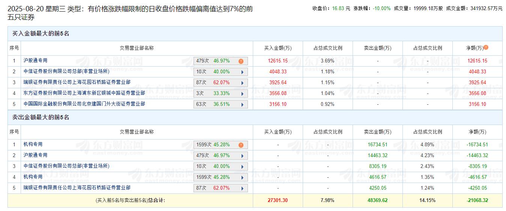Click the 买入金额最大的前5名 section header
Screen dimensions: 506x211
point(41,34)
